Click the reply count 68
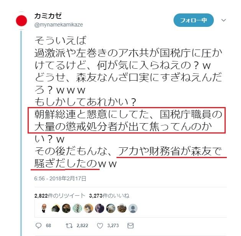This screenshot has width=241, height=236. (48, 226)
